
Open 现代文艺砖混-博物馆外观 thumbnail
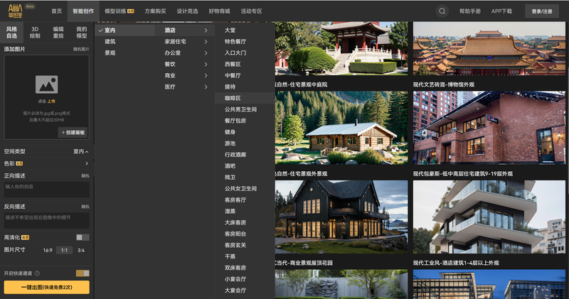click(x=489, y=48)
